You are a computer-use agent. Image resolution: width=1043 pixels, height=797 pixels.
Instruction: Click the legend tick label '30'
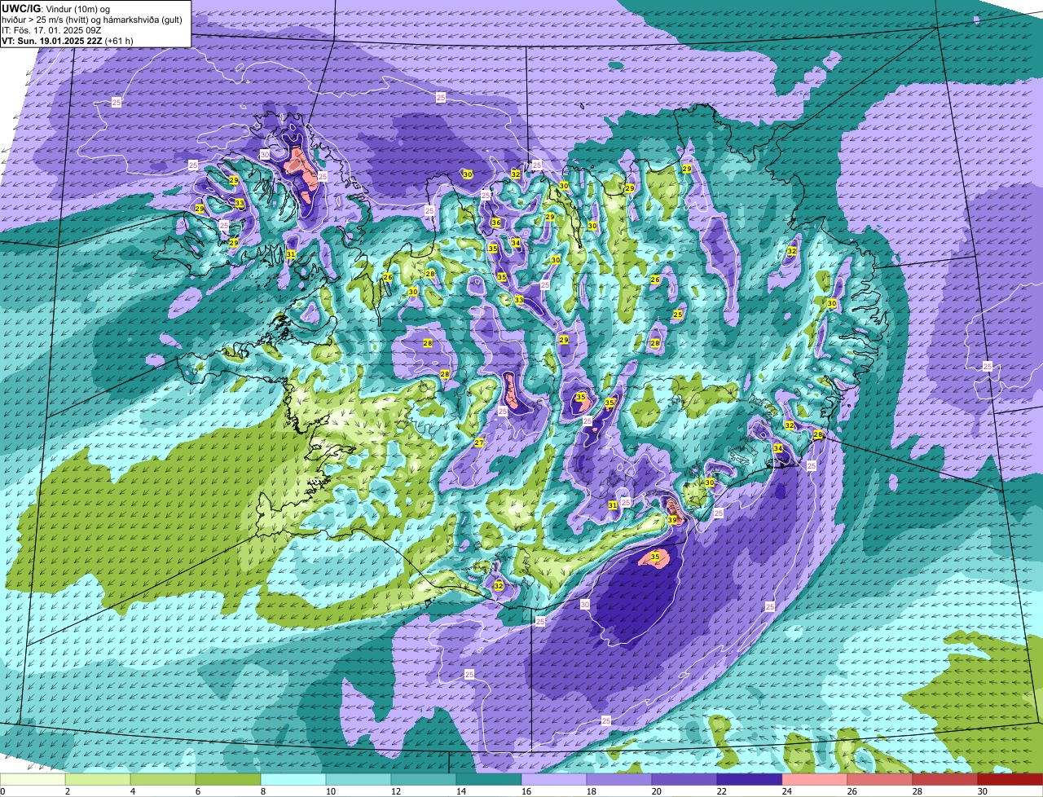(x=983, y=791)
